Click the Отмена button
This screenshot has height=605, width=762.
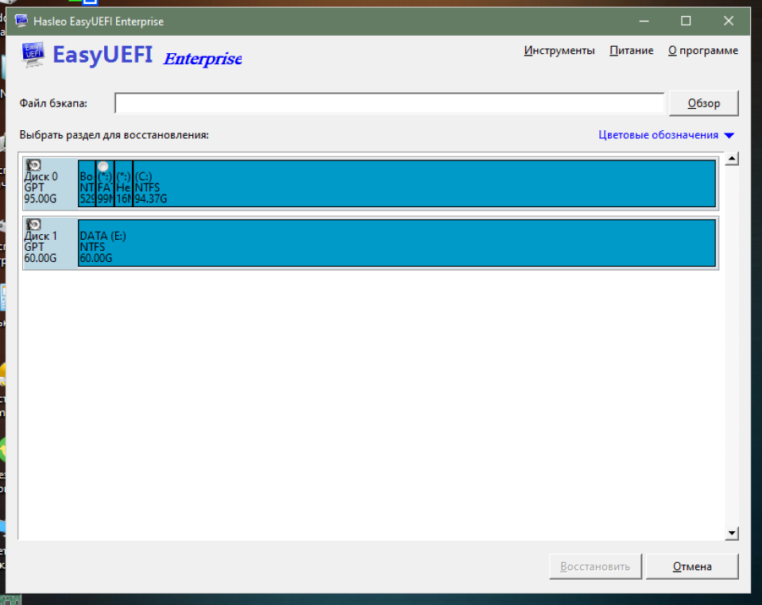pyautogui.click(x=692, y=566)
